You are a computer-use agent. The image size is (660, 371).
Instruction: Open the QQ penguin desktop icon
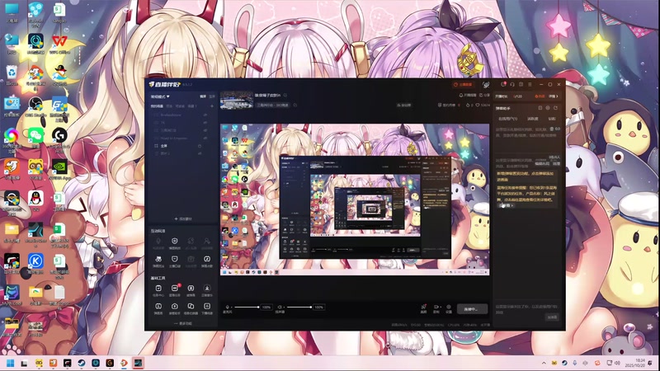pyautogui.click(x=35, y=200)
